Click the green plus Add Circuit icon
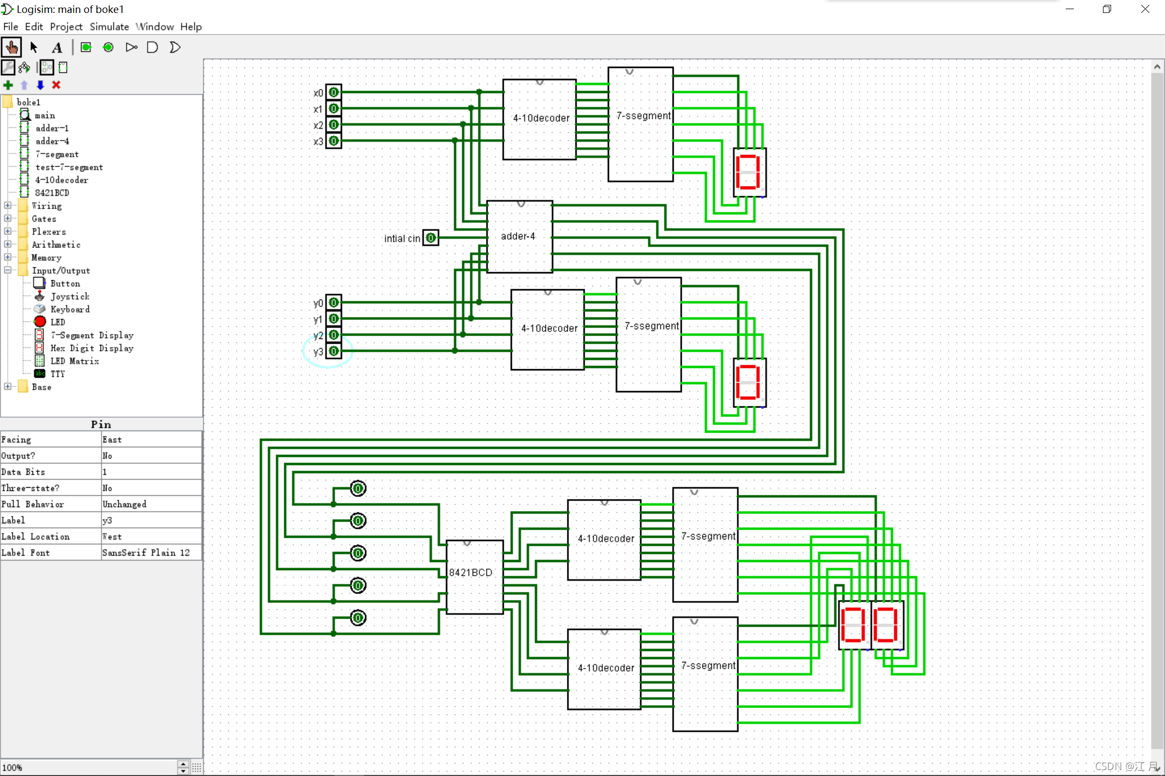The width and height of the screenshot is (1165, 776). tap(8, 85)
